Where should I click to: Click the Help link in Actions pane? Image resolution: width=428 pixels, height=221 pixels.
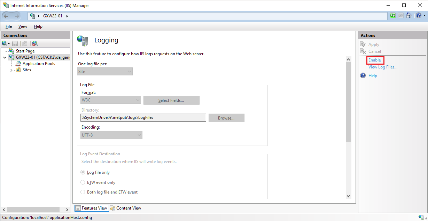pos(373,76)
